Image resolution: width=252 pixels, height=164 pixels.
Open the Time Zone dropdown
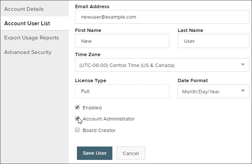pyautogui.click(x=162, y=65)
